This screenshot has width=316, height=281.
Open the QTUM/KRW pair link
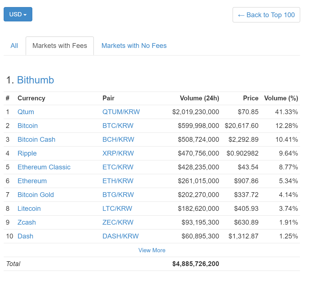pyautogui.click(x=121, y=112)
